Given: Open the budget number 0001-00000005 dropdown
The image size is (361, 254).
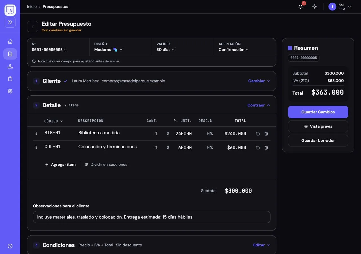Looking at the screenshot, I should click(x=49, y=50).
